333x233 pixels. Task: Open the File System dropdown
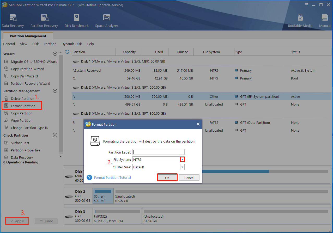tap(183, 160)
